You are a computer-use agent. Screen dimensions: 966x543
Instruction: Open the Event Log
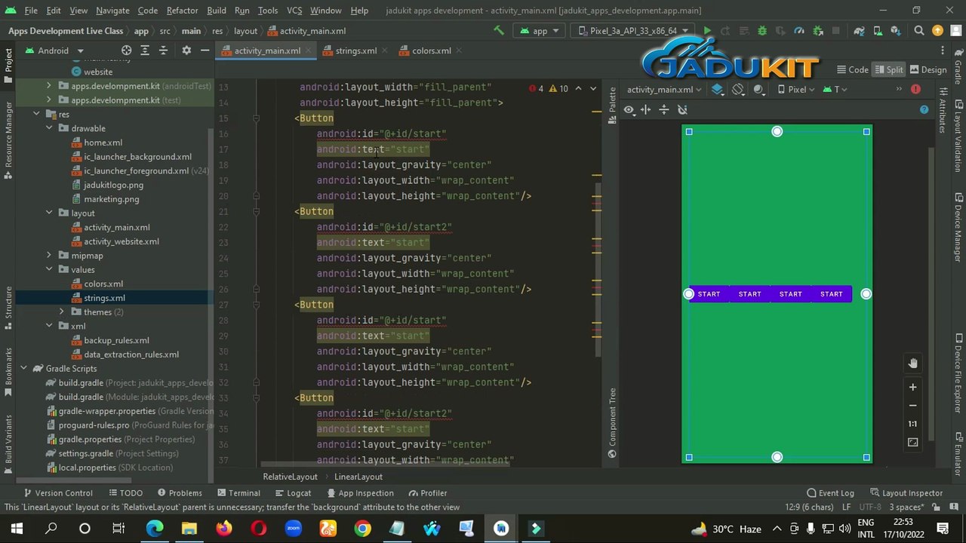(829, 493)
